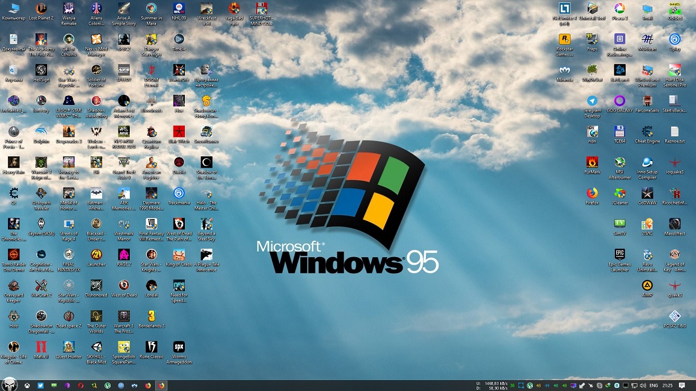Open the Epic Games Launcher shortcut

click(x=620, y=259)
